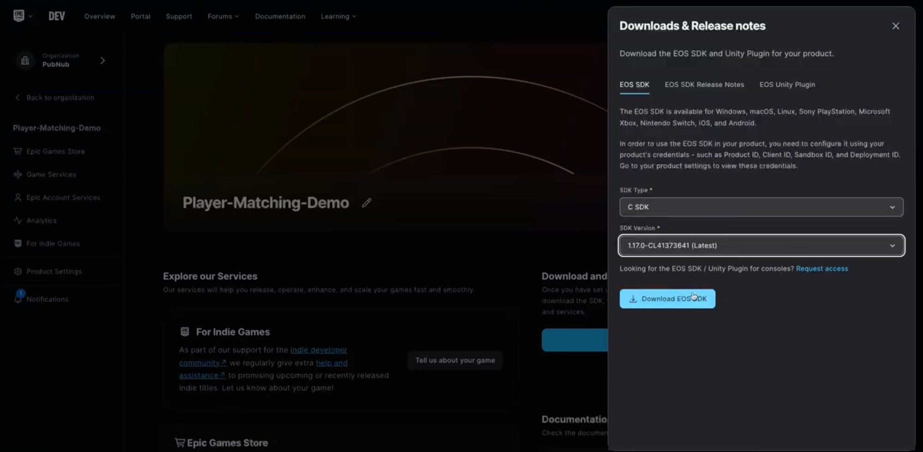
Task: Click the Download EOS SDK button
Action: pos(667,299)
